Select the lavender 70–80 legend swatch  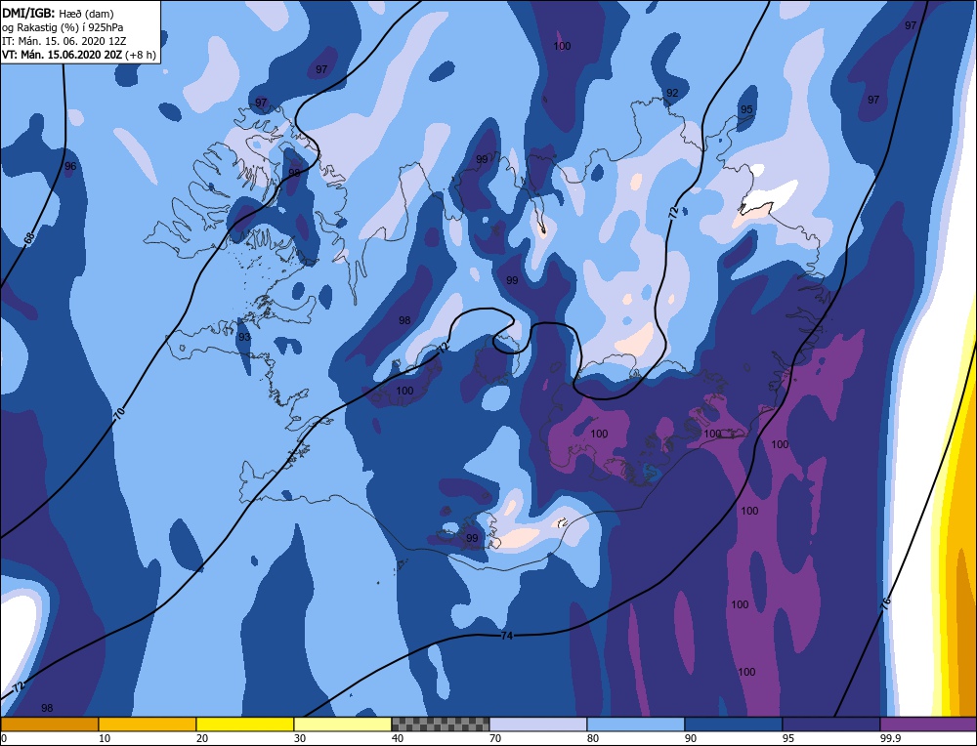[x=538, y=725]
